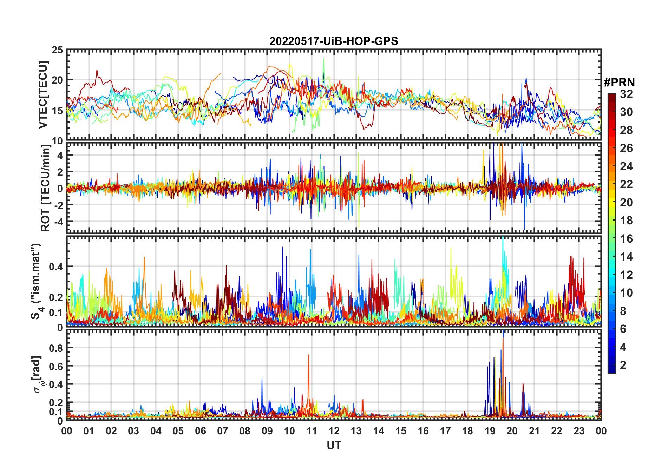Click the 19 tick on the UT axis

tap(490, 431)
